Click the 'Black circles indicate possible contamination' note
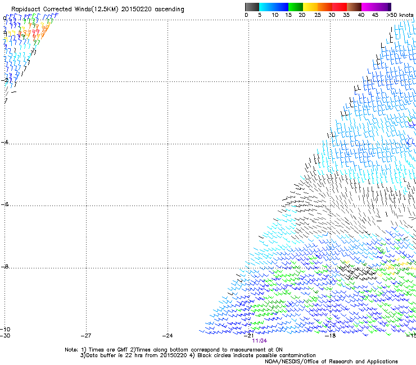This screenshot has height=365, width=416. (x=256, y=355)
